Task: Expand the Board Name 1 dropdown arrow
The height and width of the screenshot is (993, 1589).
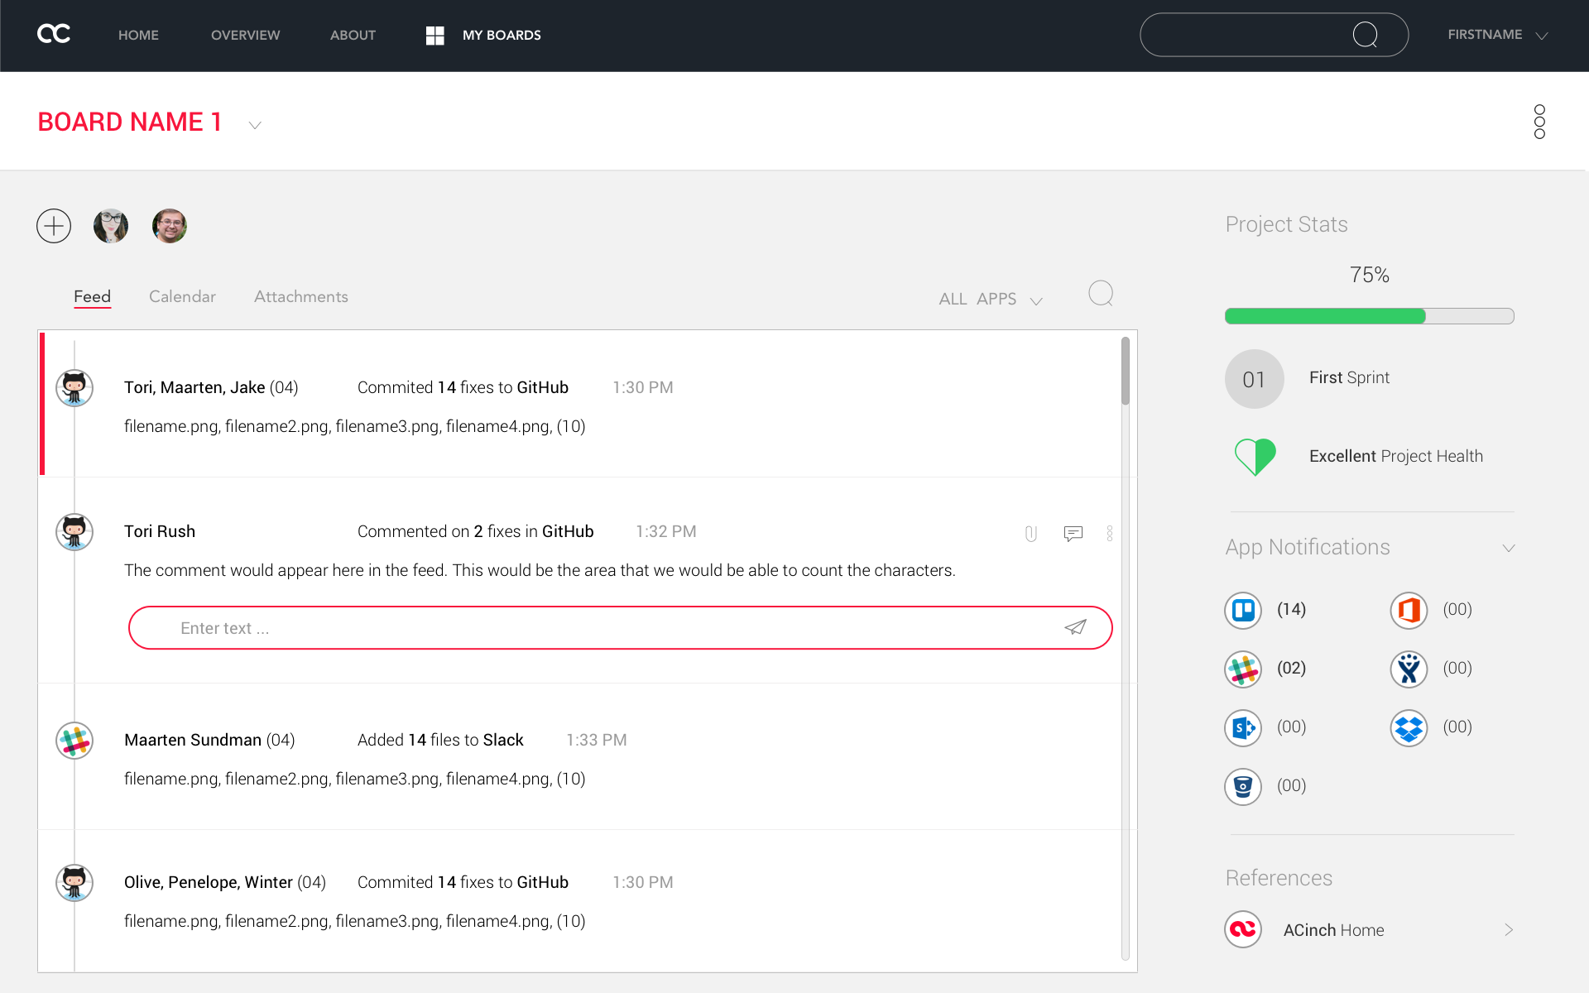Action: point(255,125)
